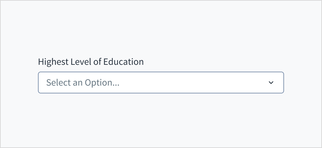Focus the 'Select an Option...' field
This screenshot has height=148, width=322.
161,83
